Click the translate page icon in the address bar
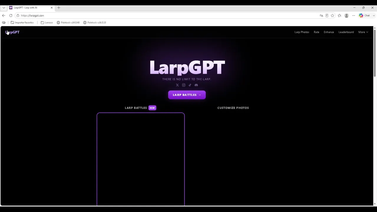 pos(321,16)
